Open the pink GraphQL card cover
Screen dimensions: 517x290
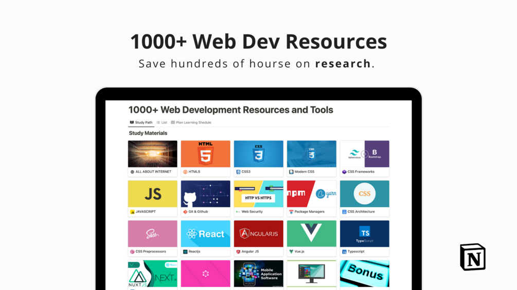205,274
